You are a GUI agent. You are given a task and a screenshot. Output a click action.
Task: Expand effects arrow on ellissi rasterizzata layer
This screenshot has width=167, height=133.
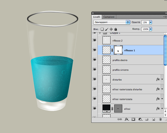click(162, 99)
